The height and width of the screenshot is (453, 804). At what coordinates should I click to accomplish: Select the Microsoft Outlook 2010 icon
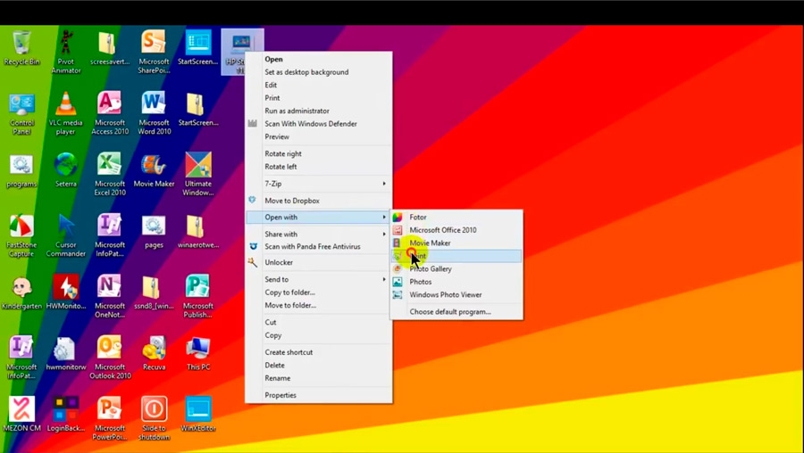point(110,358)
